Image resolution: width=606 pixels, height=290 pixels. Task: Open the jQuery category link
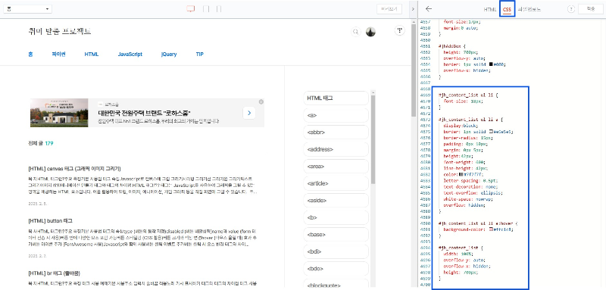coord(169,54)
